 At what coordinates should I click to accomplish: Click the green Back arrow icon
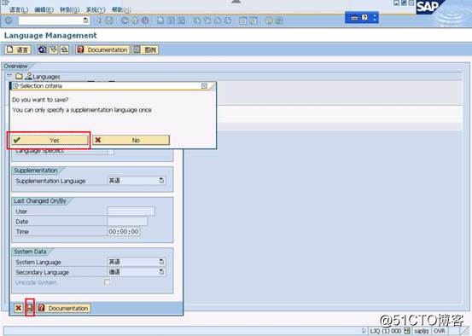(x=125, y=20)
